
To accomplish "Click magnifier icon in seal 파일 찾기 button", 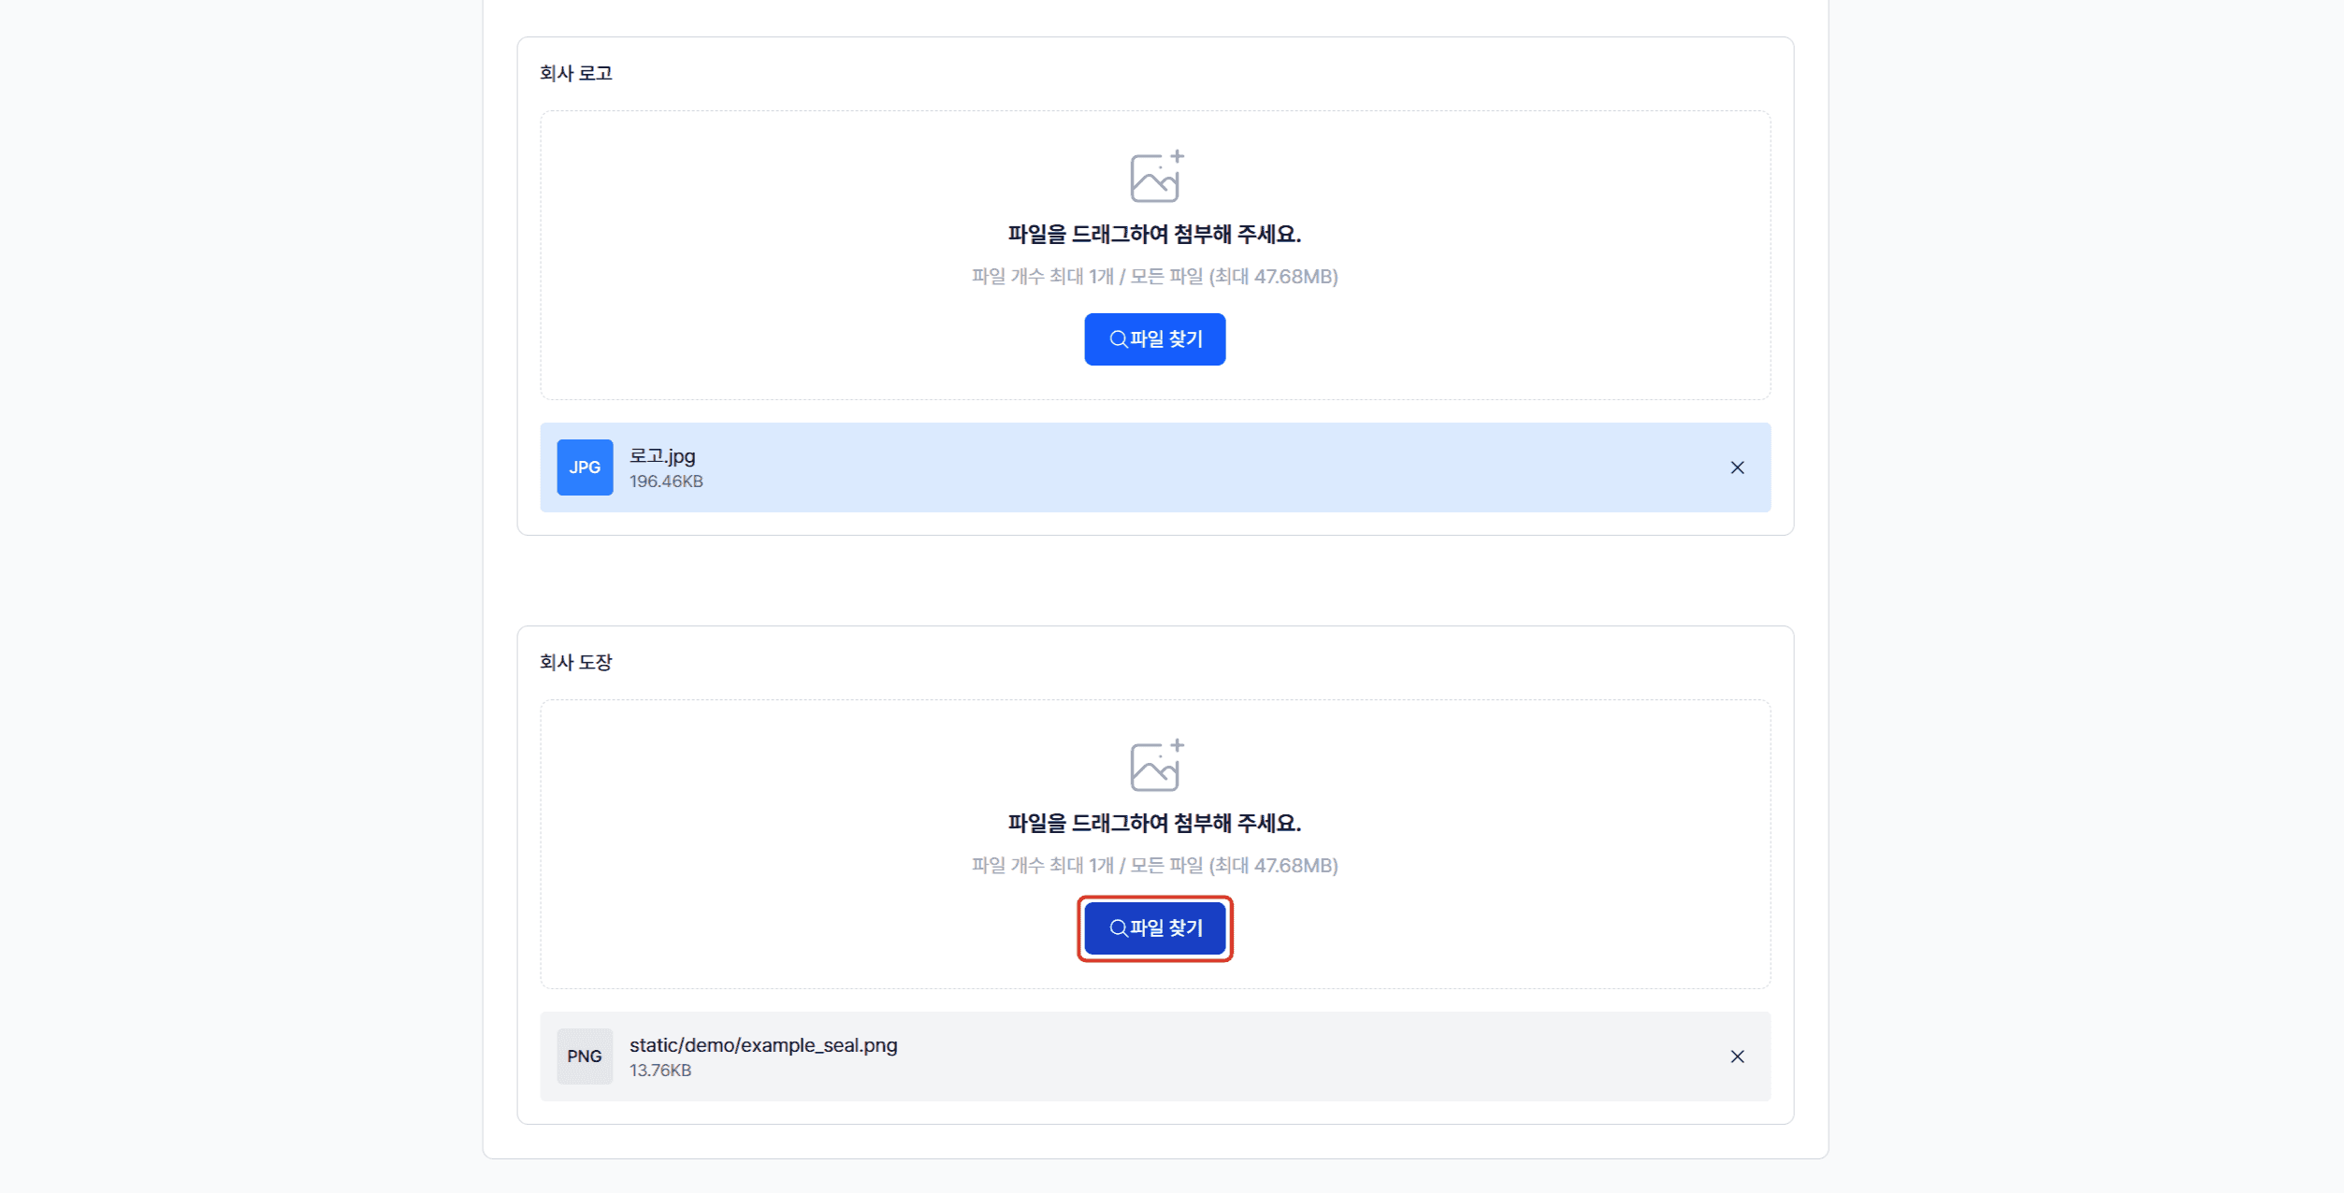I will point(1118,928).
